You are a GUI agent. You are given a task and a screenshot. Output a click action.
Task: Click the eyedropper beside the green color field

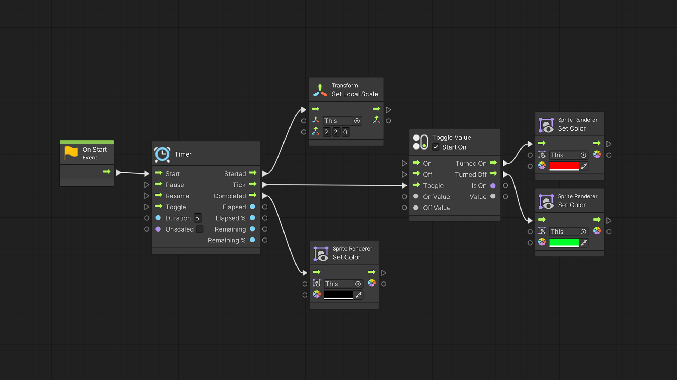pos(584,242)
